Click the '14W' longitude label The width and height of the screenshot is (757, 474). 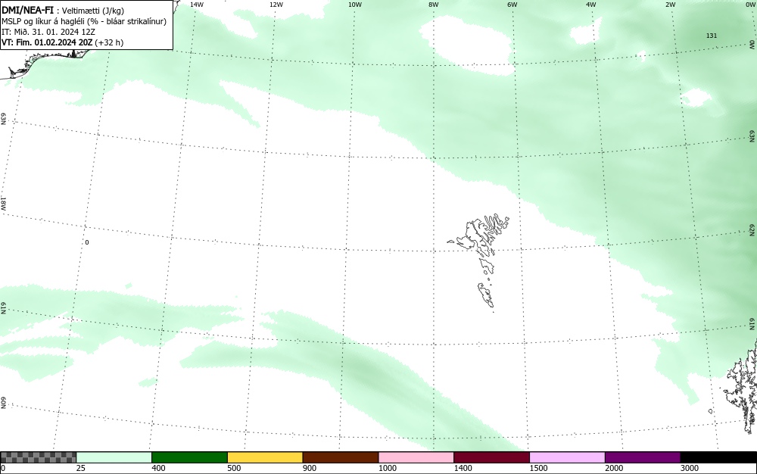coord(197,5)
